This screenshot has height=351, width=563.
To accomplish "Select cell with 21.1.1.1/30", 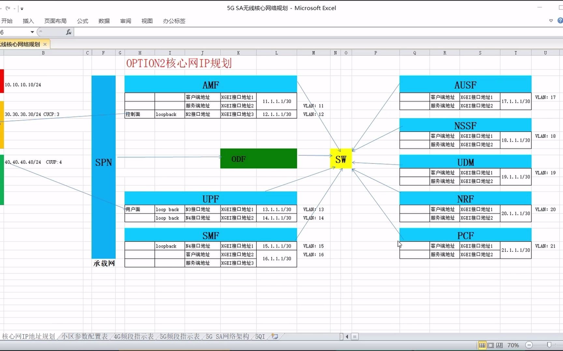I will [x=516, y=250].
